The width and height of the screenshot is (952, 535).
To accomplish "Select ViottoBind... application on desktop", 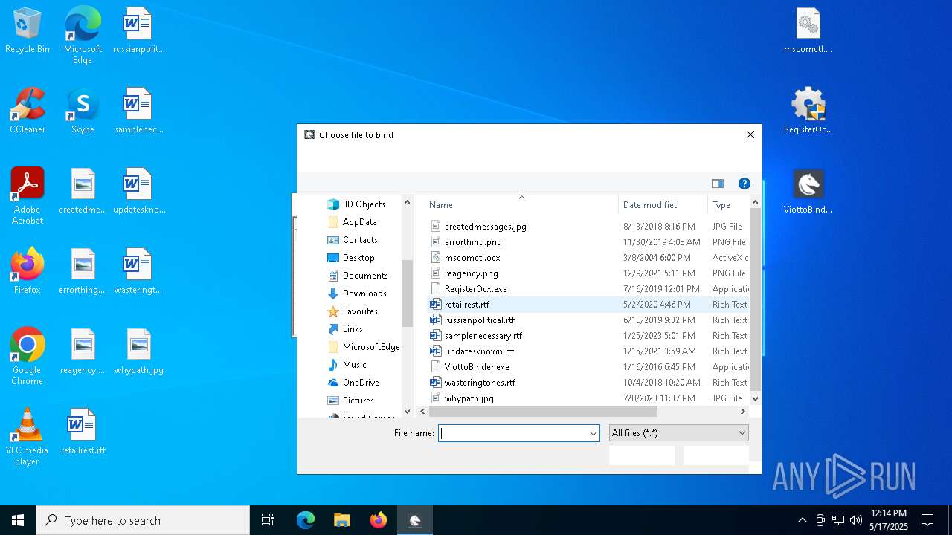I will (808, 192).
